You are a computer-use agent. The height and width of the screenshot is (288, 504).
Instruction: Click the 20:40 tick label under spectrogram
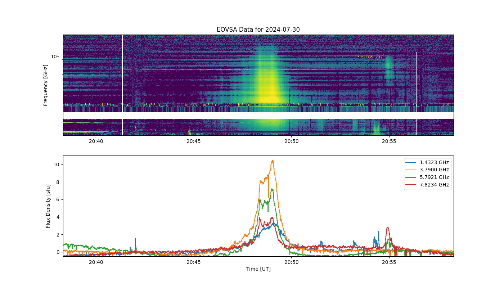click(96, 141)
